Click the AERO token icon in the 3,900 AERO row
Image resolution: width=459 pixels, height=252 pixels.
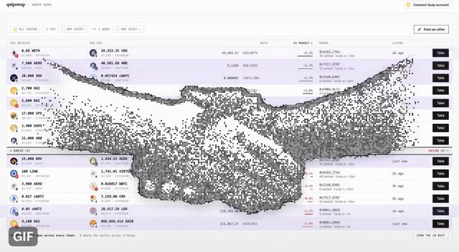[13, 186]
